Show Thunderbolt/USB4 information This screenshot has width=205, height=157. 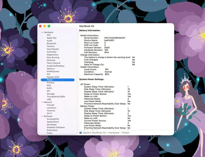click(x=56, y=97)
